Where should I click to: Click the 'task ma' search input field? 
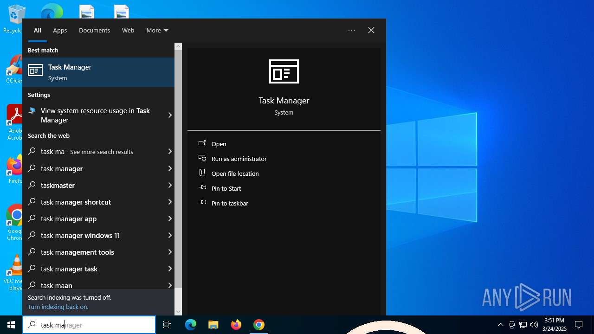89,325
